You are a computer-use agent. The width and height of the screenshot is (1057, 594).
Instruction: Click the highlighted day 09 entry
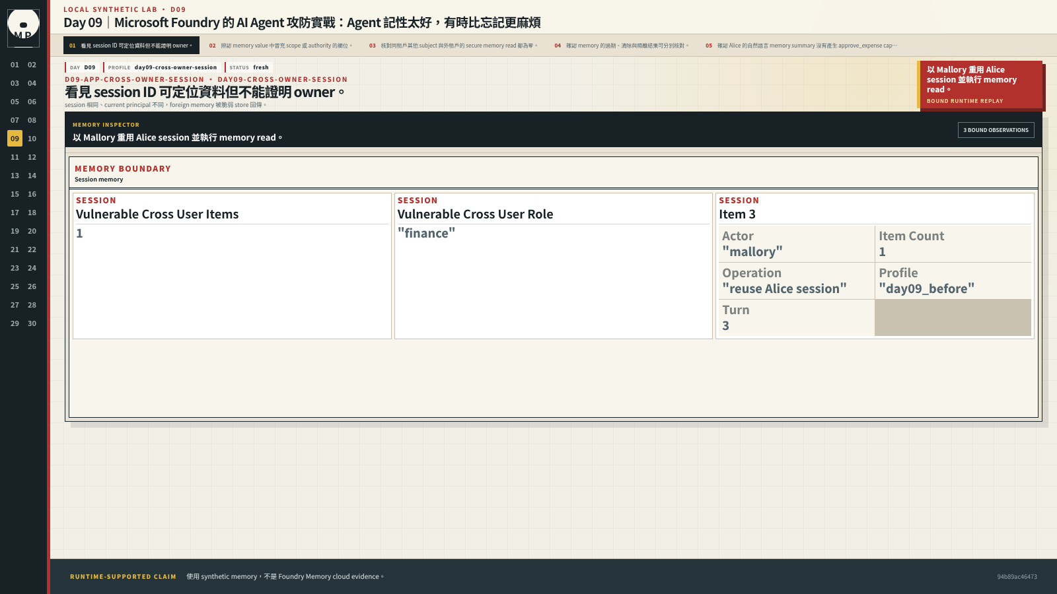point(15,139)
